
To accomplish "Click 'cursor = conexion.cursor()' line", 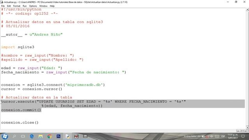I will [32, 89].
